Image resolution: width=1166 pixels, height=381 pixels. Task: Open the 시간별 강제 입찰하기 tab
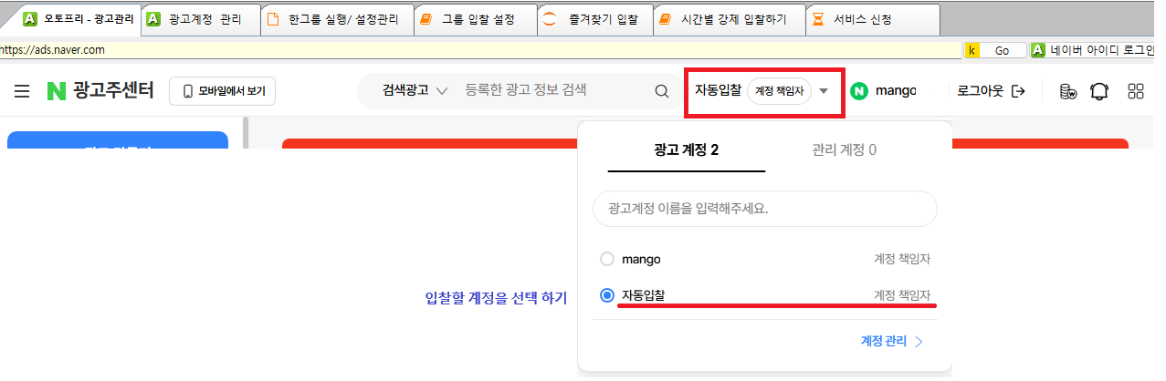(x=729, y=18)
